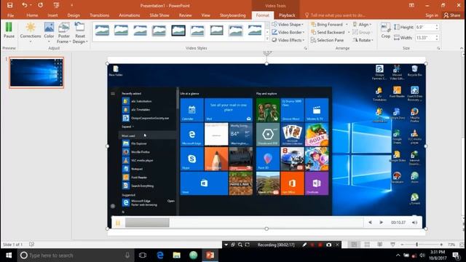The height and width of the screenshot is (262, 466).
Task: Step the video backward
Action: [x=370, y=223]
